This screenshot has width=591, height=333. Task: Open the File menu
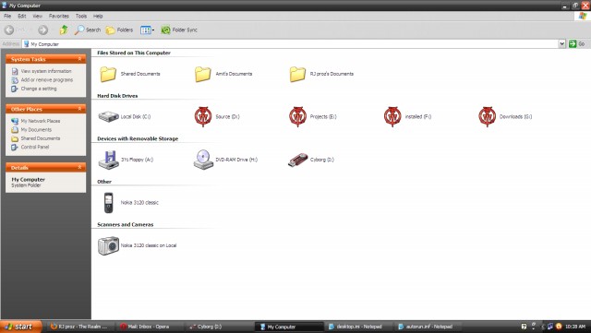point(7,16)
